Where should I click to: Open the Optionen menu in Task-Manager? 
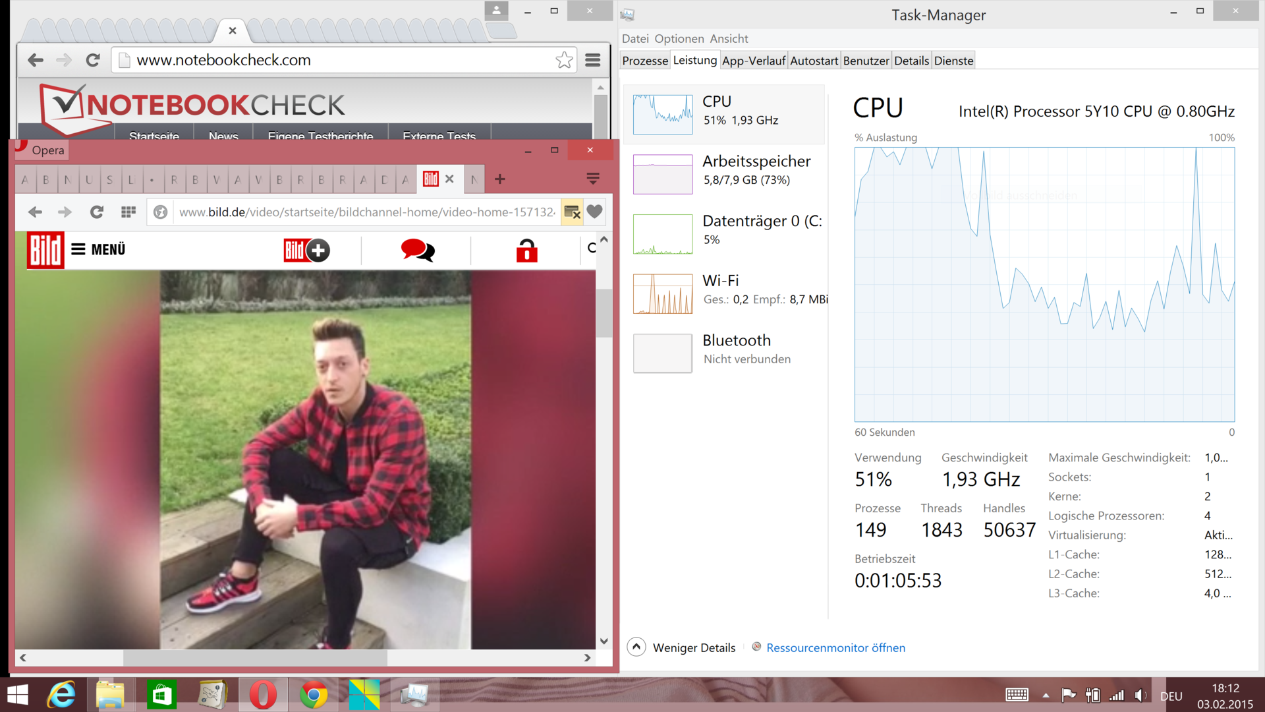pos(679,39)
